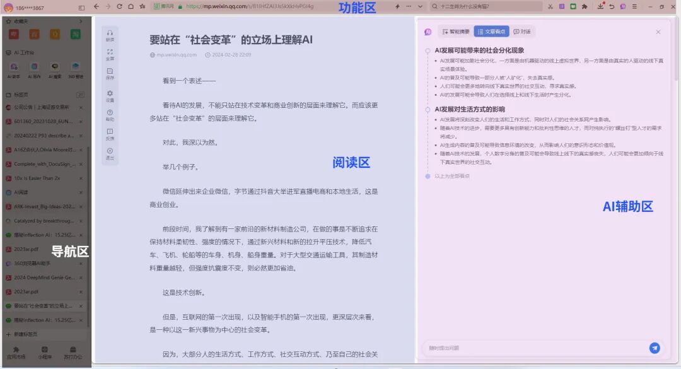Open the extensions puzzle icon
Image resolution: width=681 pixels, height=369 pixels.
584,6
